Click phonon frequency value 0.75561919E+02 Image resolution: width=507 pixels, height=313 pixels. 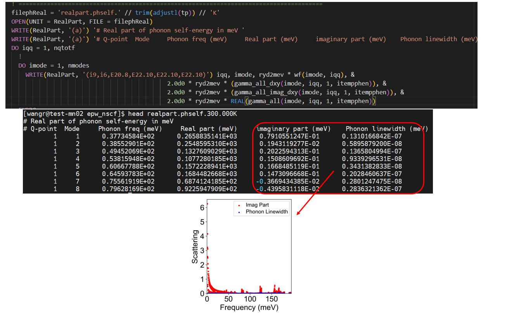tap(128, 182)
